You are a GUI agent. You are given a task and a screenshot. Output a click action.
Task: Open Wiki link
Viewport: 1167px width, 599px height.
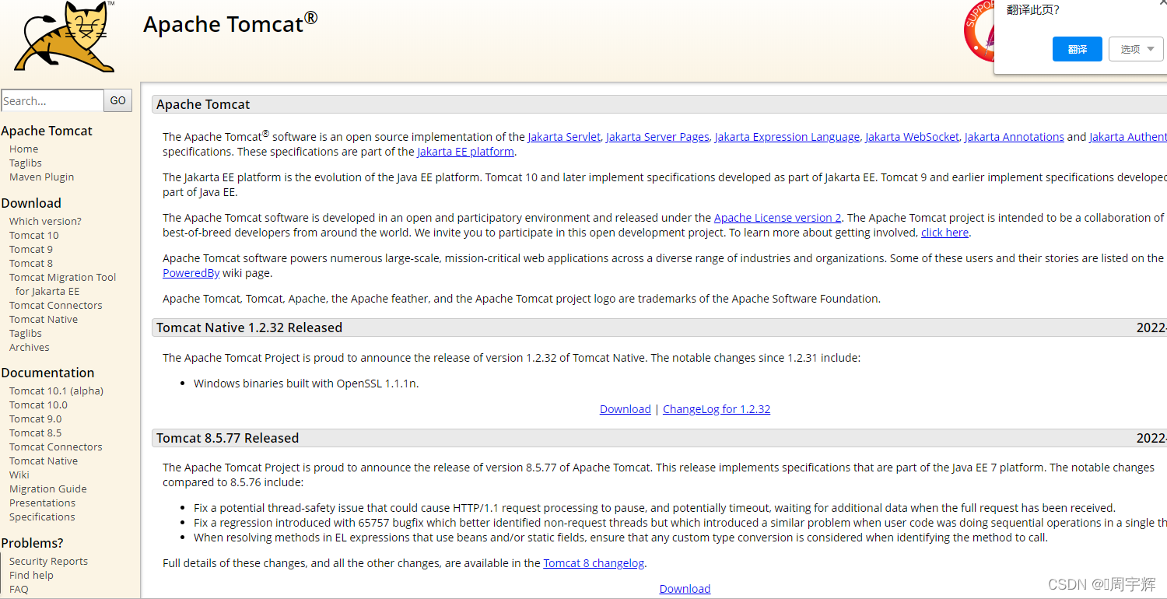coord(19,475)
